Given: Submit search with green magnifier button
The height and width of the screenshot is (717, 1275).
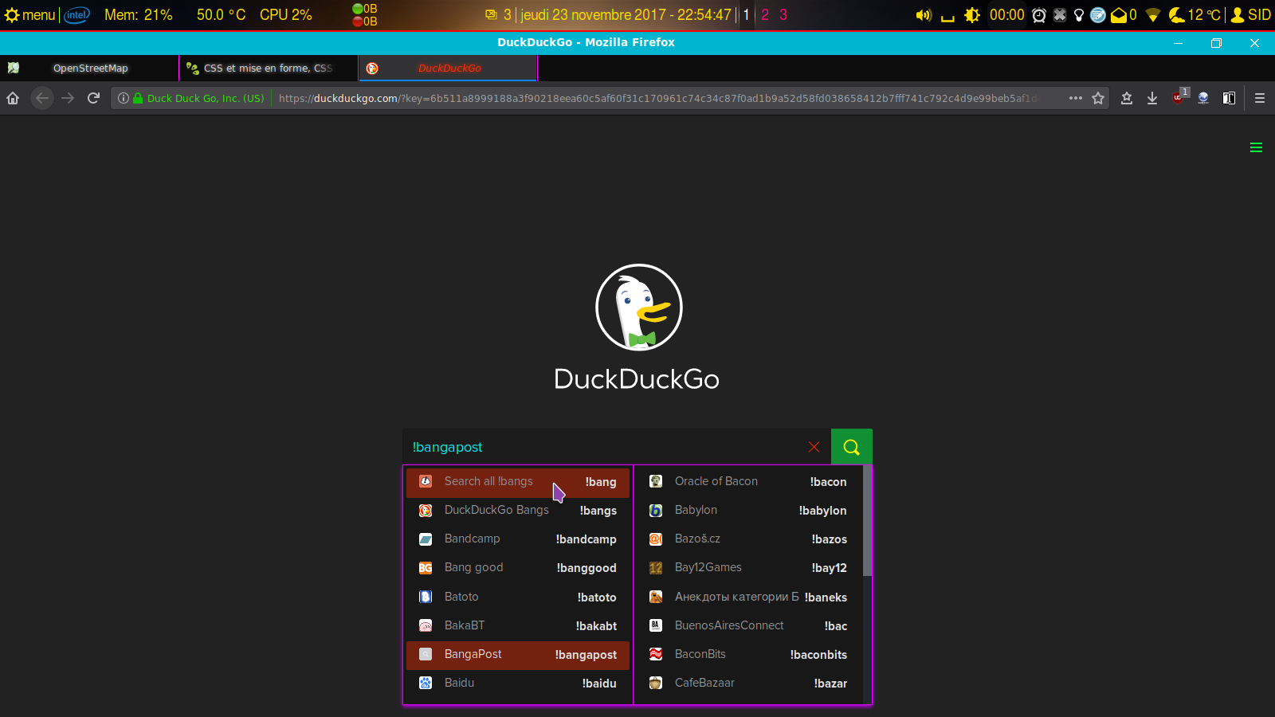Looking at the screenshot, I should (852, 447).
